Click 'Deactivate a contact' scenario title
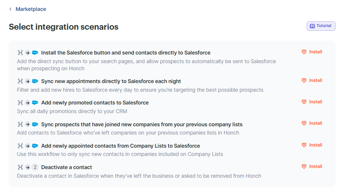This screenshot has height=192, width=351. 67,167
